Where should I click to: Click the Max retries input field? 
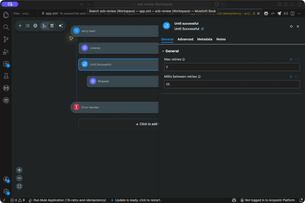232,67
